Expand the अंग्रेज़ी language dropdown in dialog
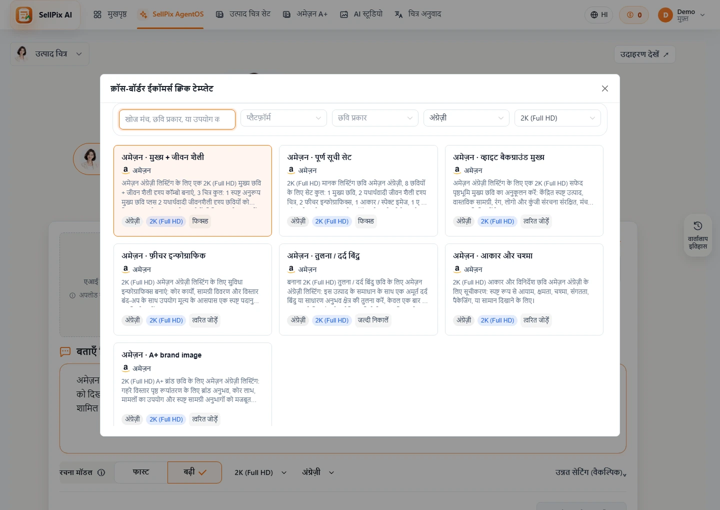This screenshot has height=510, width=720. coord(466,118)
